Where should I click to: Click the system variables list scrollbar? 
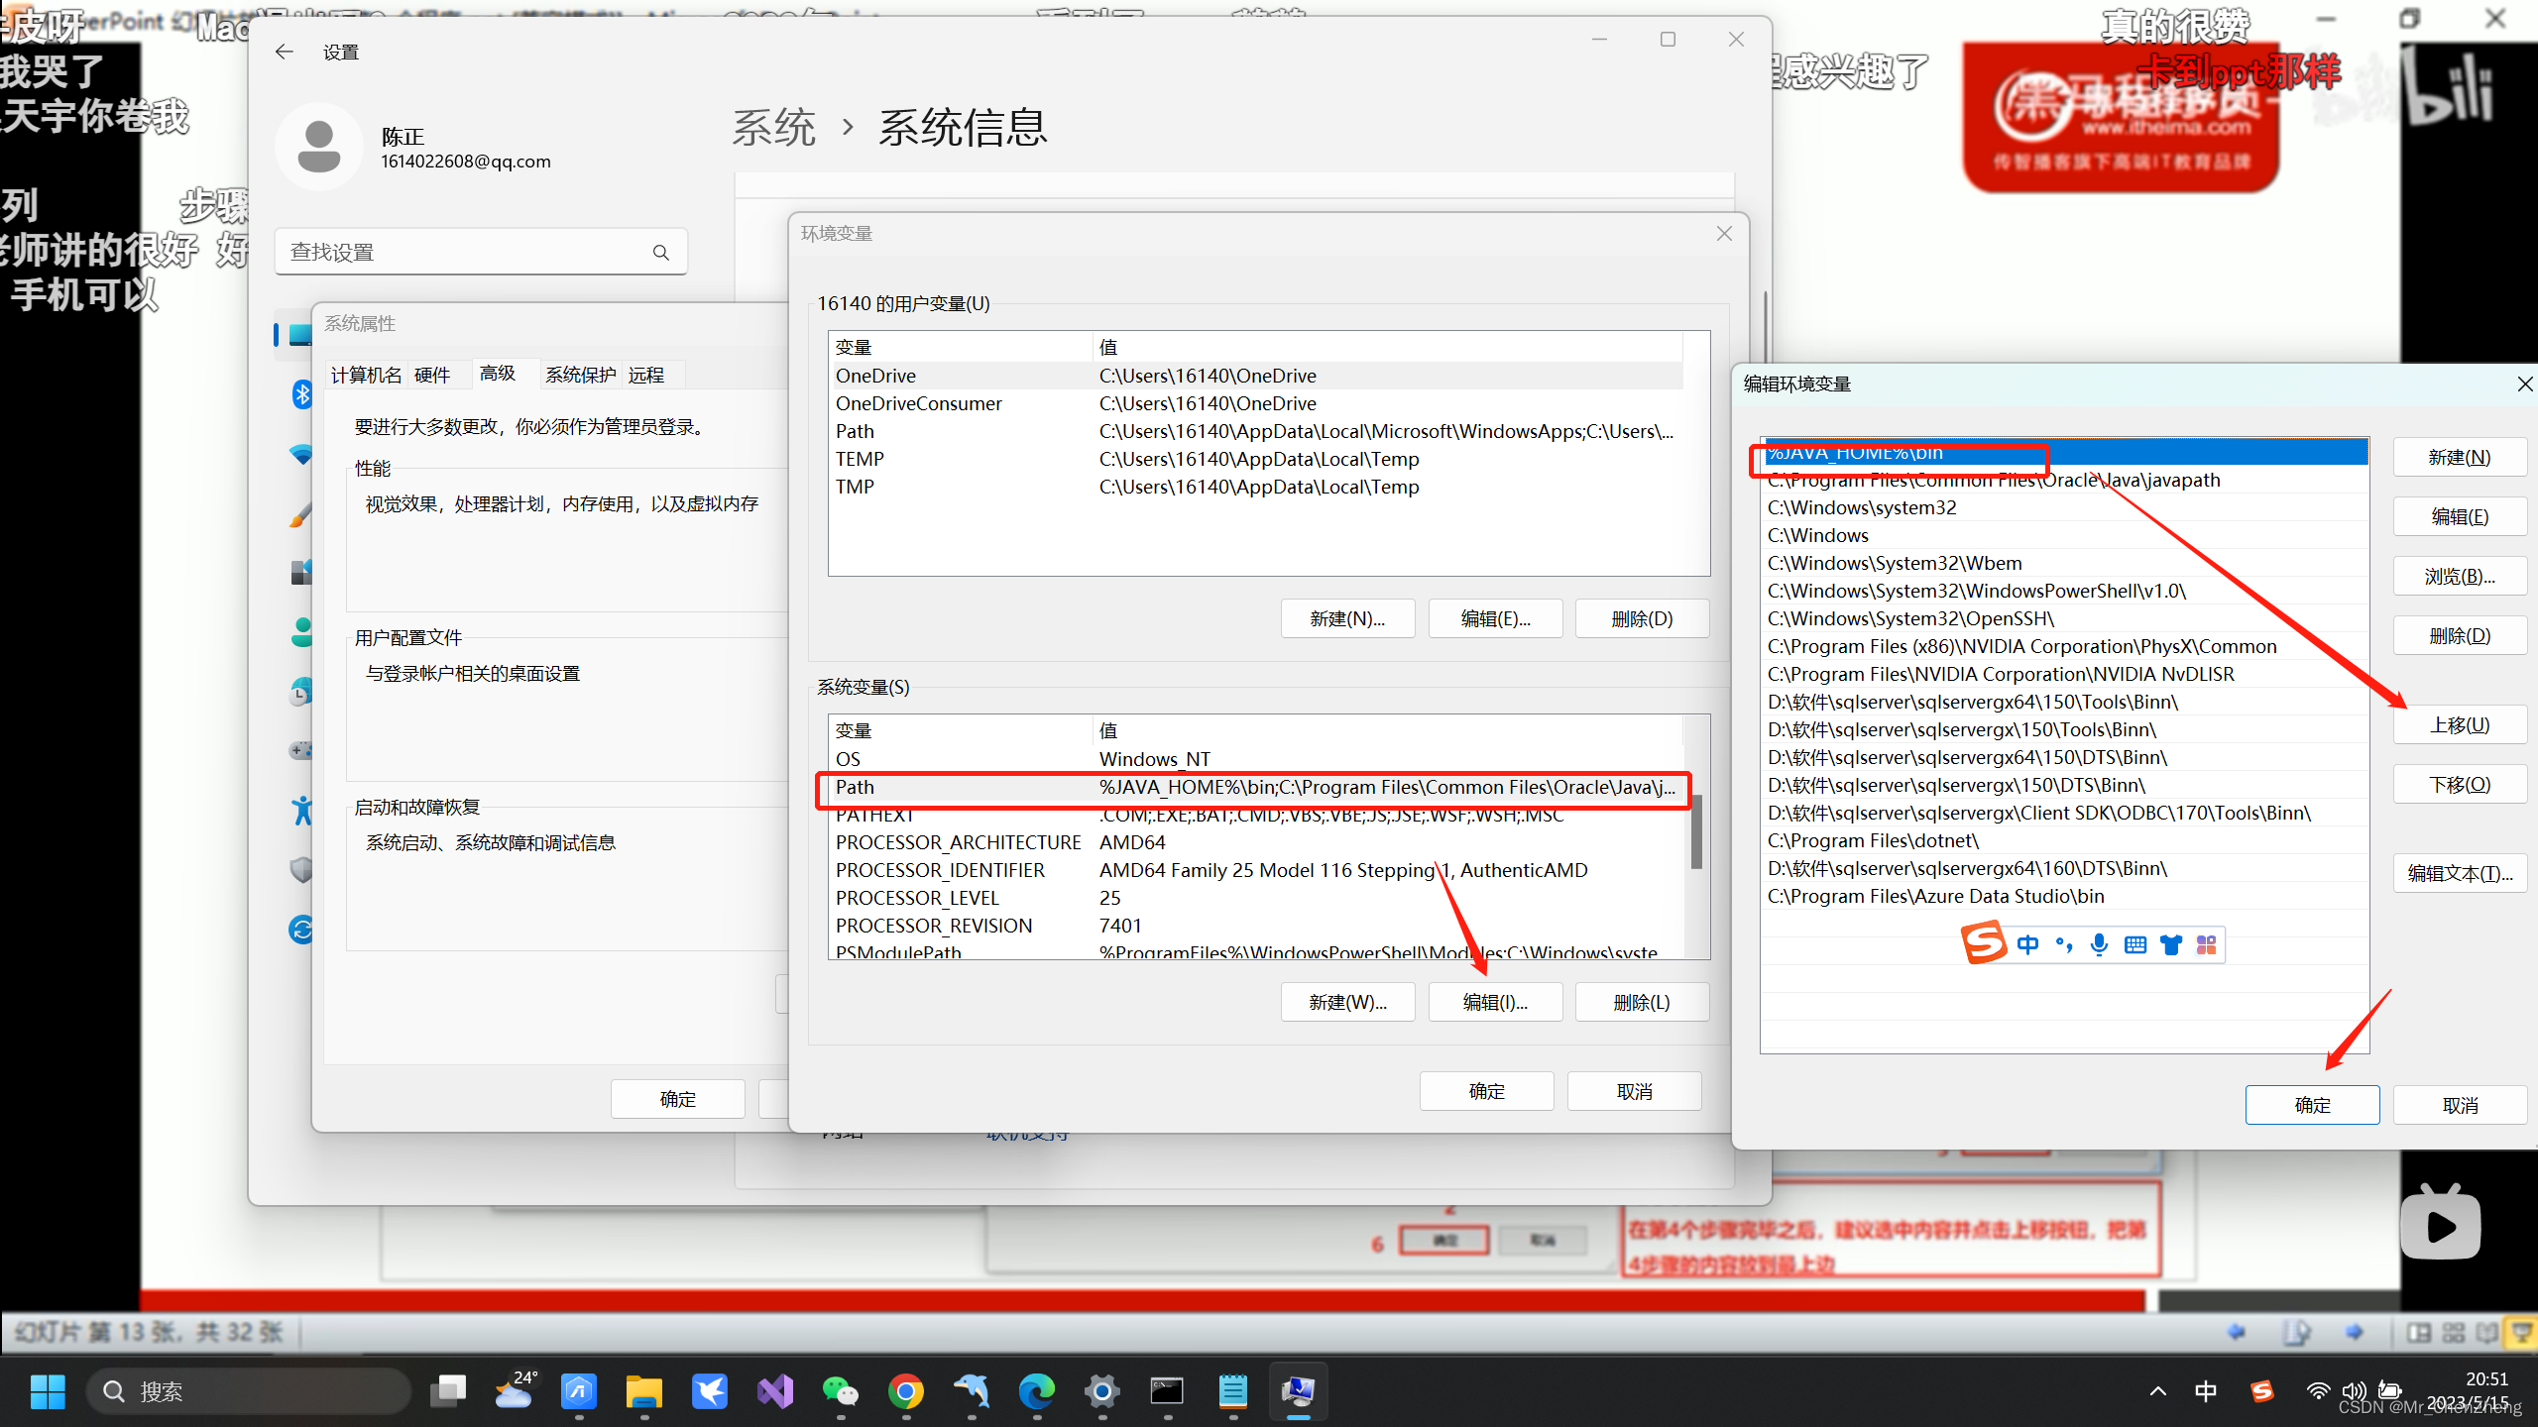point(1696,832)
